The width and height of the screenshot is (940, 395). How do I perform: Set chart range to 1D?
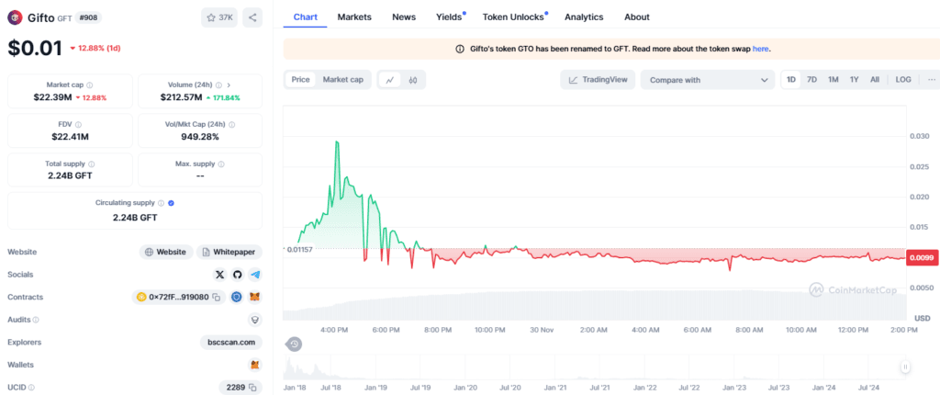791,79
